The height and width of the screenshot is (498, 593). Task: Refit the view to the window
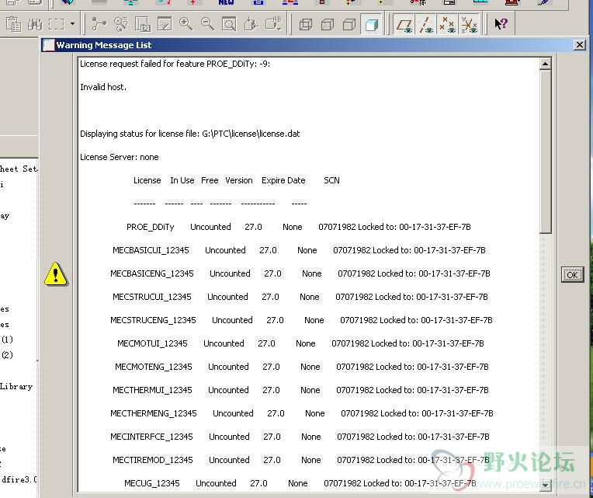click(x=229, y=24)
